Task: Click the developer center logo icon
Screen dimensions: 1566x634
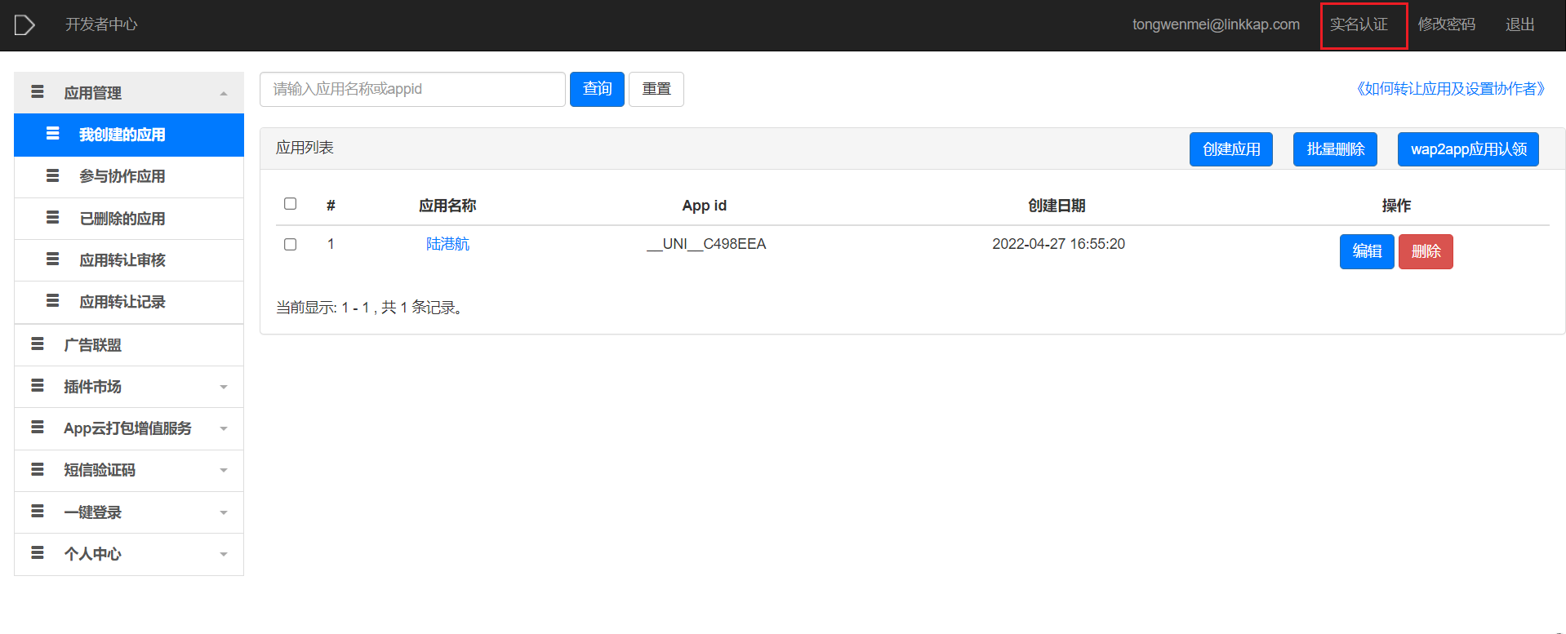Action: [x=24, y=25]
